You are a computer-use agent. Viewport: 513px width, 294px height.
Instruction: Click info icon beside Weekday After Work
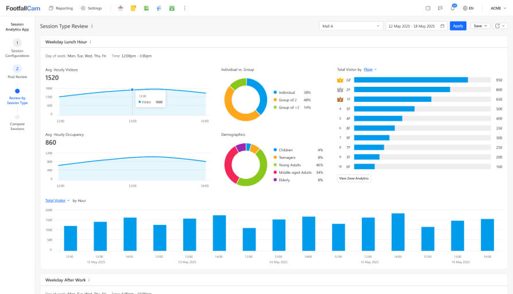pyautogui.click(x=89, y=280)
